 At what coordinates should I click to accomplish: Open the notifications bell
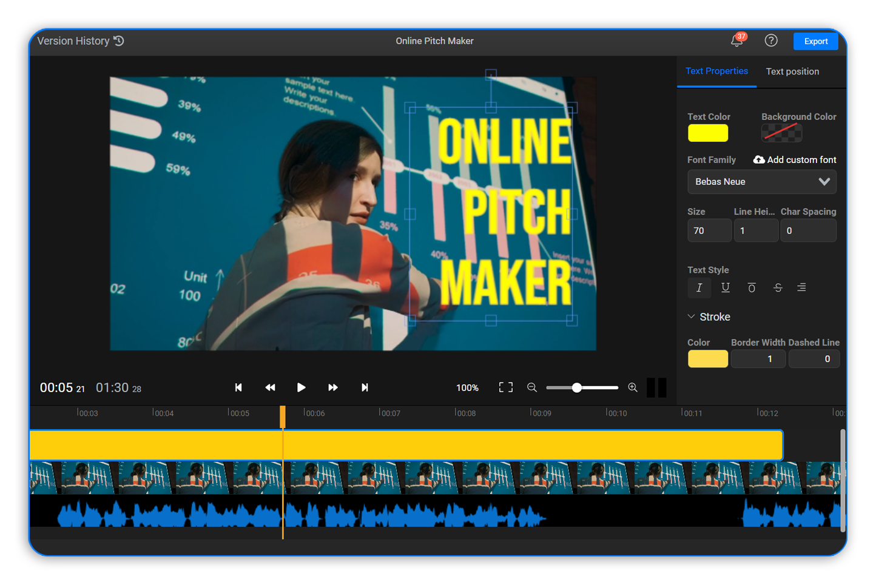click(x=736, y=41)
